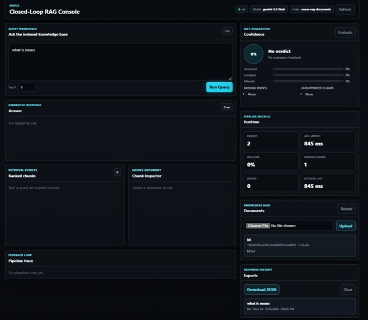Open 'what is nexus' history entry
Image resolution: width=368 pixels, height=320 pixels.
click(x=299, y=306)
